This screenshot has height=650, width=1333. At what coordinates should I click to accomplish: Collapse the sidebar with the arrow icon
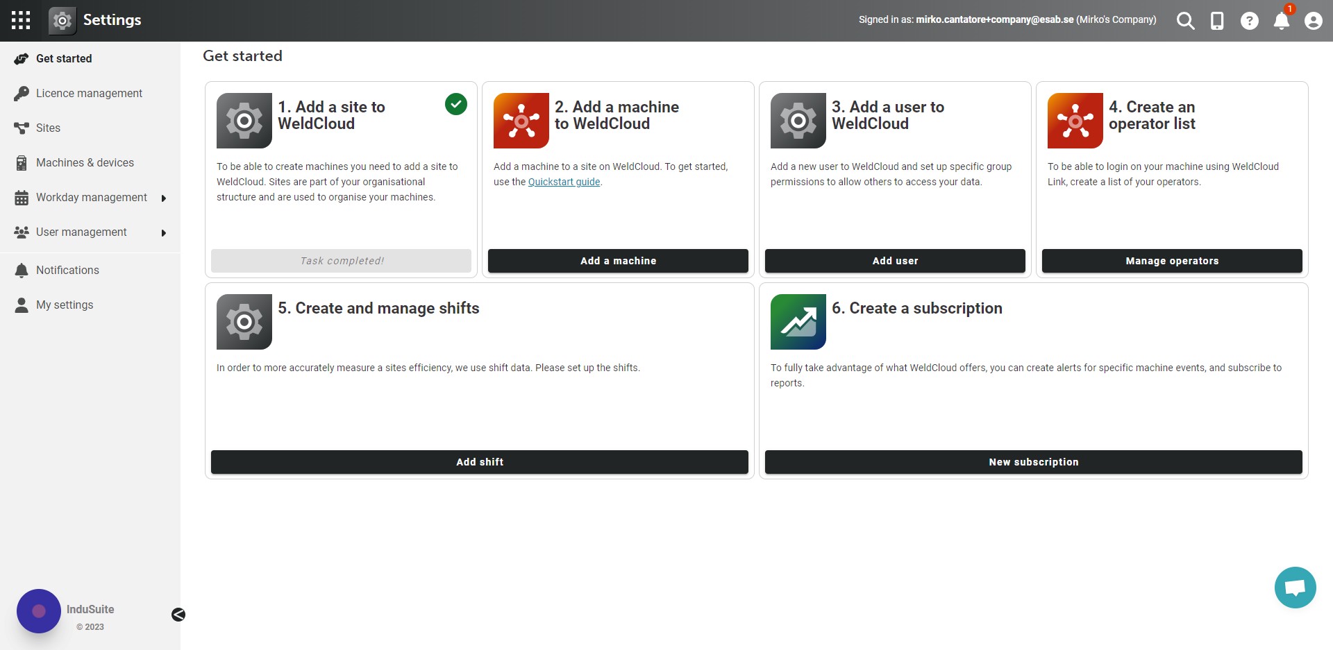click(x=178, y=615)
